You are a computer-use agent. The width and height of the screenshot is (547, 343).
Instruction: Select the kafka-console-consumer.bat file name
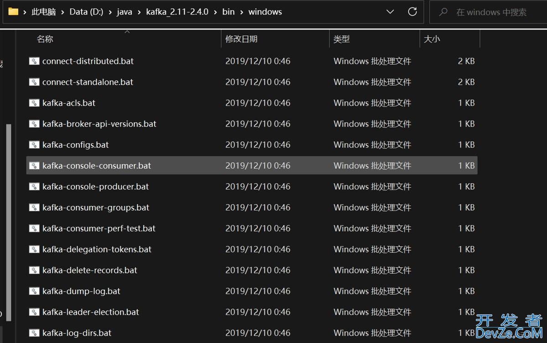click(97, 166)
